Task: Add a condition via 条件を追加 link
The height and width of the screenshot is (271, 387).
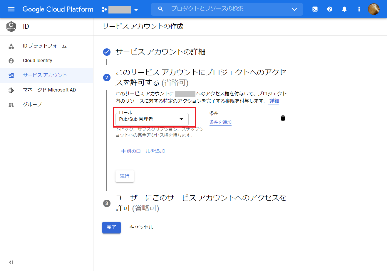Action: (220, 122)
